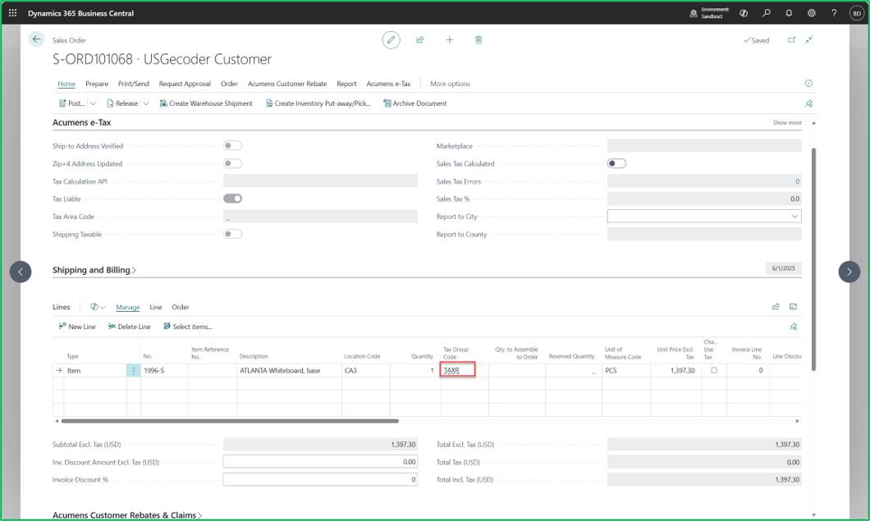Image resolution: width=870 pixels, height=521 pixels.
Task: Open the Acumens Customer Rebate tab
Action: point(287,84)
